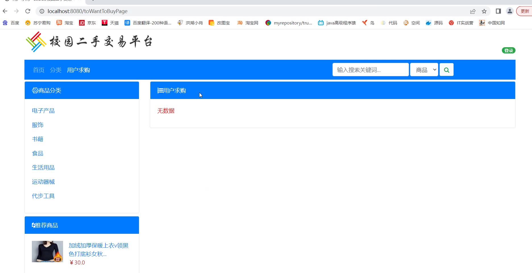Open the 天猫 bookmark
The image size is (532, 273).
click(x=110, y=23)
